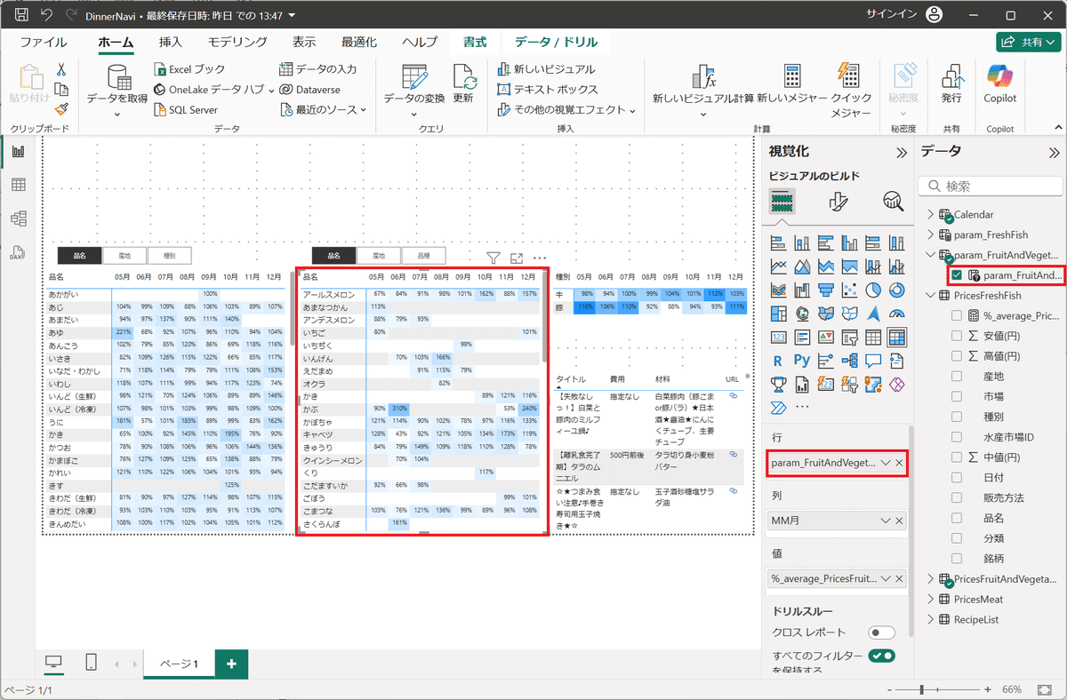Uncheck the param_FruitAnd... field checkbox
Screen dimensions: 1067x700
[957, 275]
